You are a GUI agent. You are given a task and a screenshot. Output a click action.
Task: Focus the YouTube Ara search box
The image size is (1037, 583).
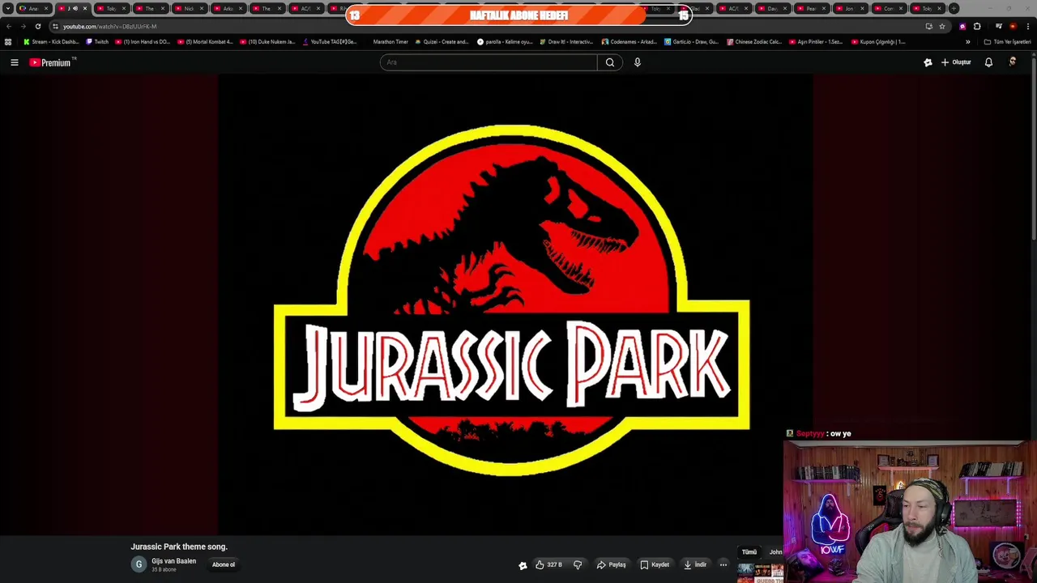(489, 62)
